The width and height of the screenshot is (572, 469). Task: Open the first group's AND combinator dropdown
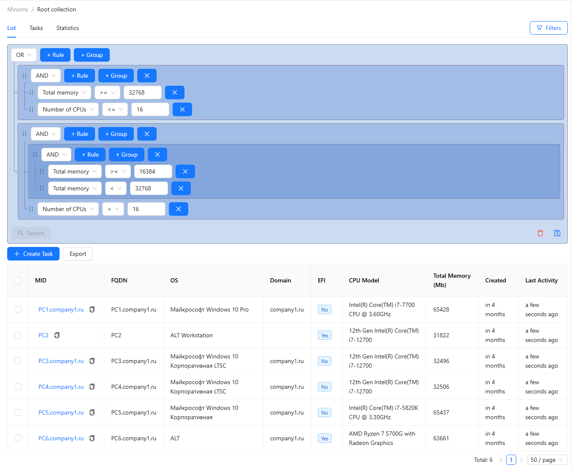(x=46, y=76)
